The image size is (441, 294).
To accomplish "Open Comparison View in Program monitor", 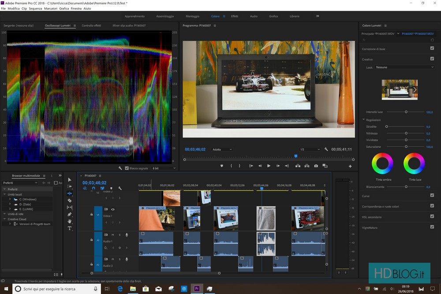I will [325, 166].
